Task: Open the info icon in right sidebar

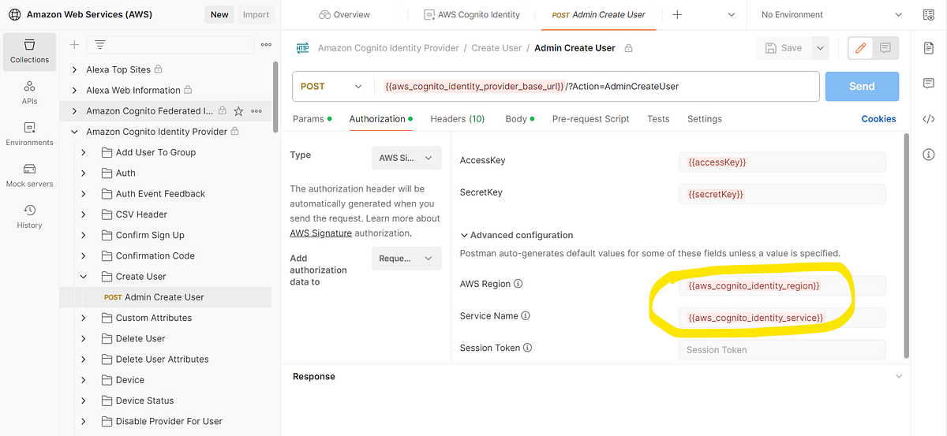Action: click(929, 154)
